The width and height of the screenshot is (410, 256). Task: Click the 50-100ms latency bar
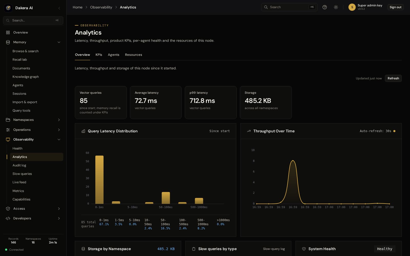(166, 198)
